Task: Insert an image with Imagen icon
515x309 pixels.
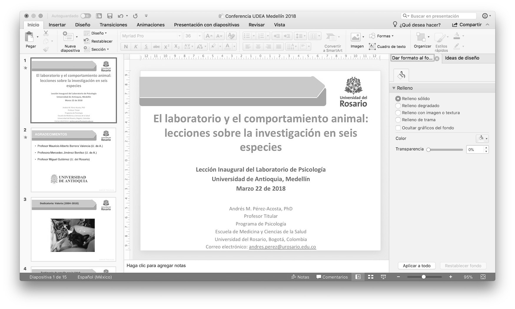Action: pos(355,37)
